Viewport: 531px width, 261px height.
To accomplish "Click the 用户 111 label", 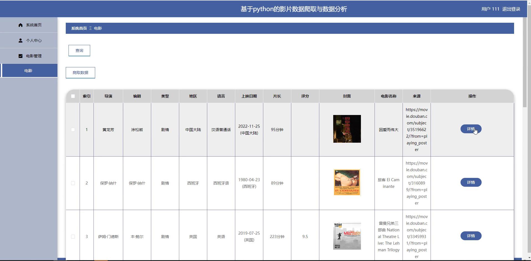I will coord(490,9).
